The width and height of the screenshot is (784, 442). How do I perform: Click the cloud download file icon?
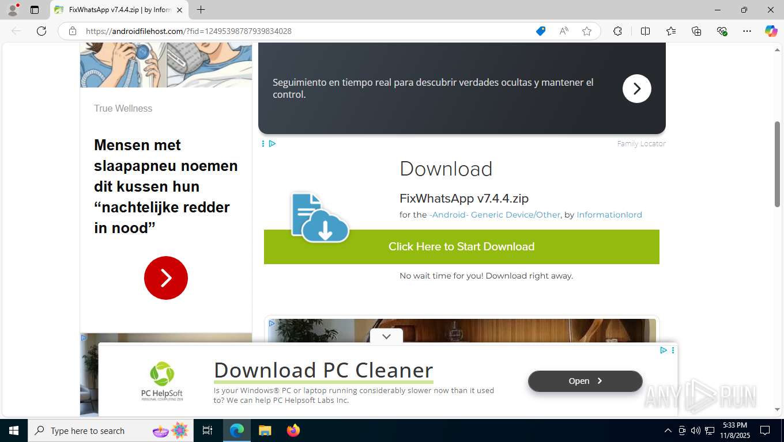point(320,218)
